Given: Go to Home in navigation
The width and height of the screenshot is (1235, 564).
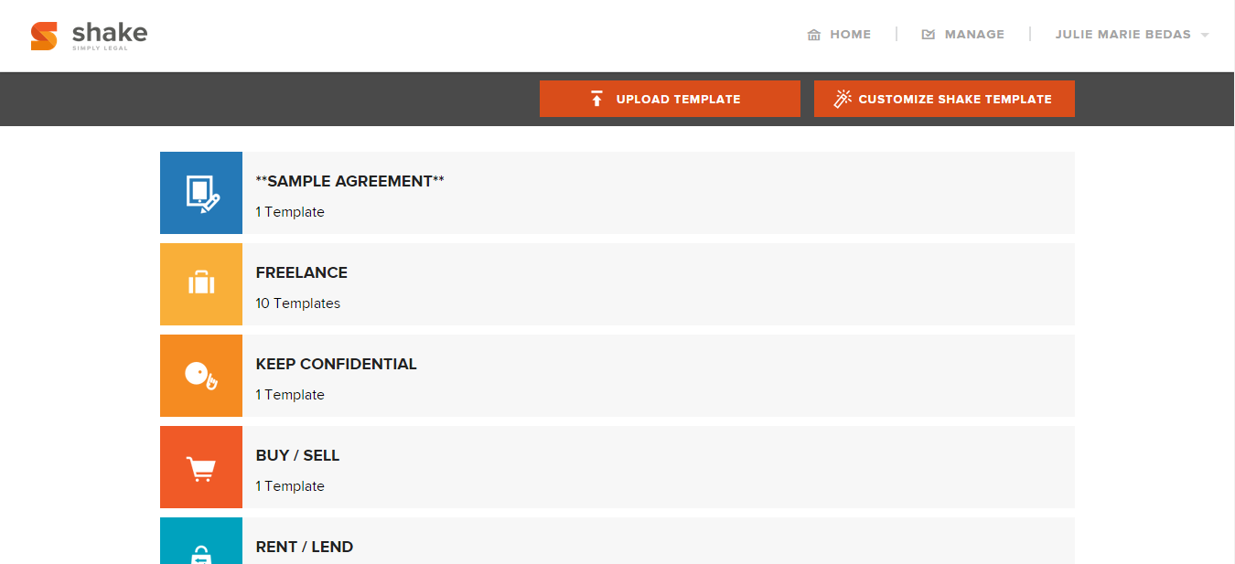Looking at the screenshot, I should 850,35.
